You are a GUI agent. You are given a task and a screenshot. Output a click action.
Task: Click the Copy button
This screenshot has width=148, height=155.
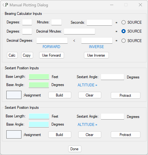(x=27, y=55)
